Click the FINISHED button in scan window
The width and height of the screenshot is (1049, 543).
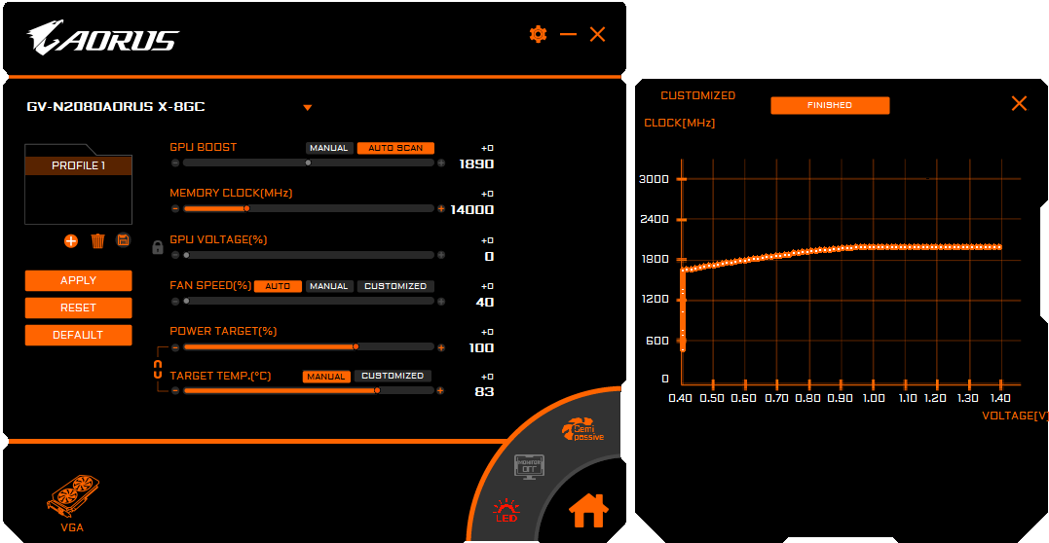(x=830, y=105)
